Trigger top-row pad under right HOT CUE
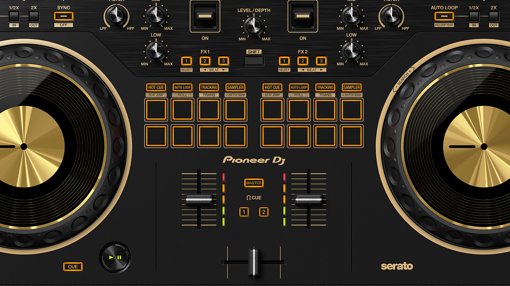Screen dimensions: 510x286 pyautogui.click(x=272, y=110)
